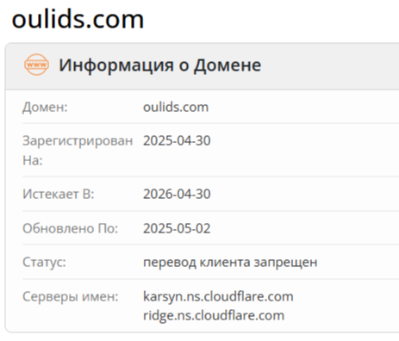The image size is (399, 341).
Task: Click the word Домене in the panel header
Action: [228, 65]
